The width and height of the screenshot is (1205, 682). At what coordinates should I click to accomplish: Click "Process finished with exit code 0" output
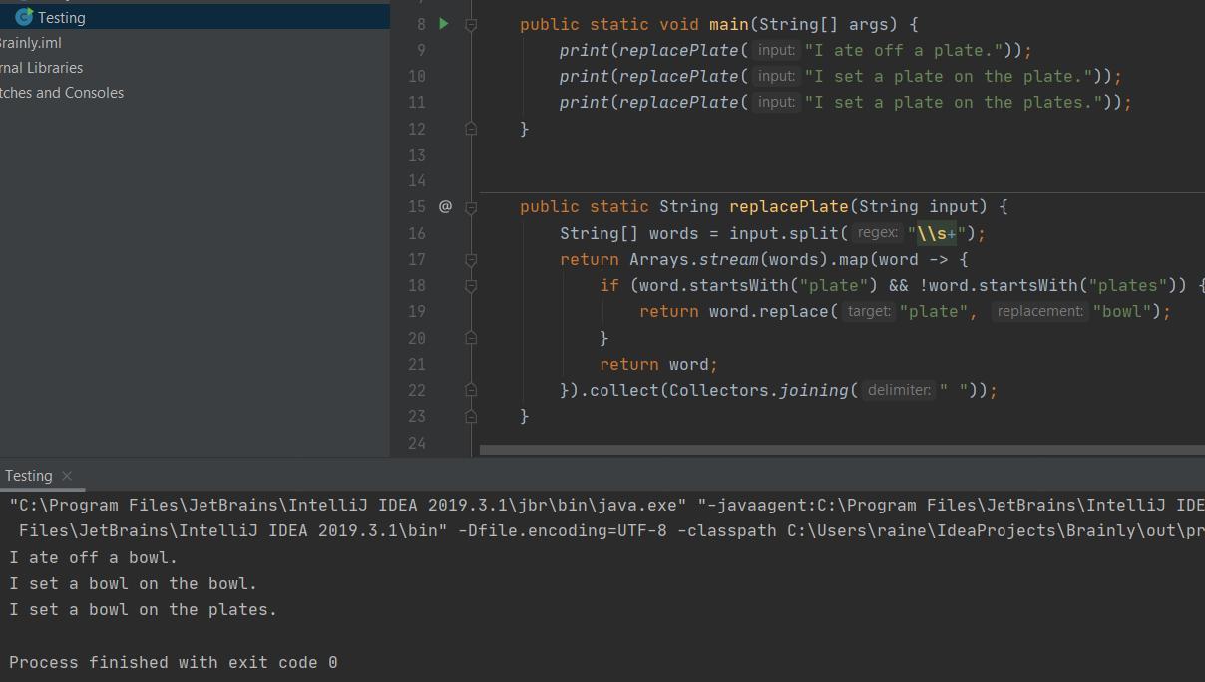pos(174,662)
